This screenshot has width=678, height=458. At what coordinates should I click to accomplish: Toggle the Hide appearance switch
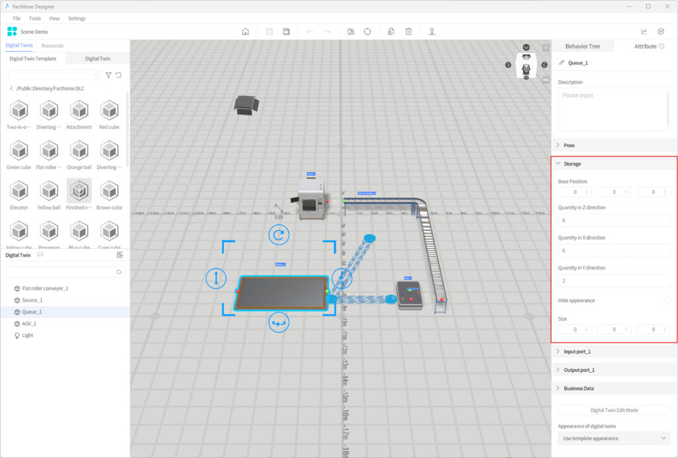(667, 300)
